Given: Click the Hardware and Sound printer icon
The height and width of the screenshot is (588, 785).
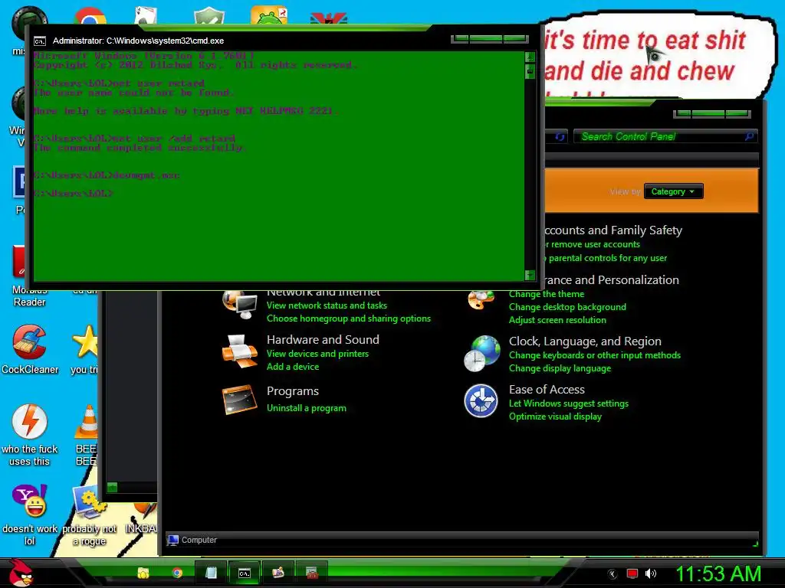Looking at the screenshot, I should pyautogui.click(x=239, y=352).
